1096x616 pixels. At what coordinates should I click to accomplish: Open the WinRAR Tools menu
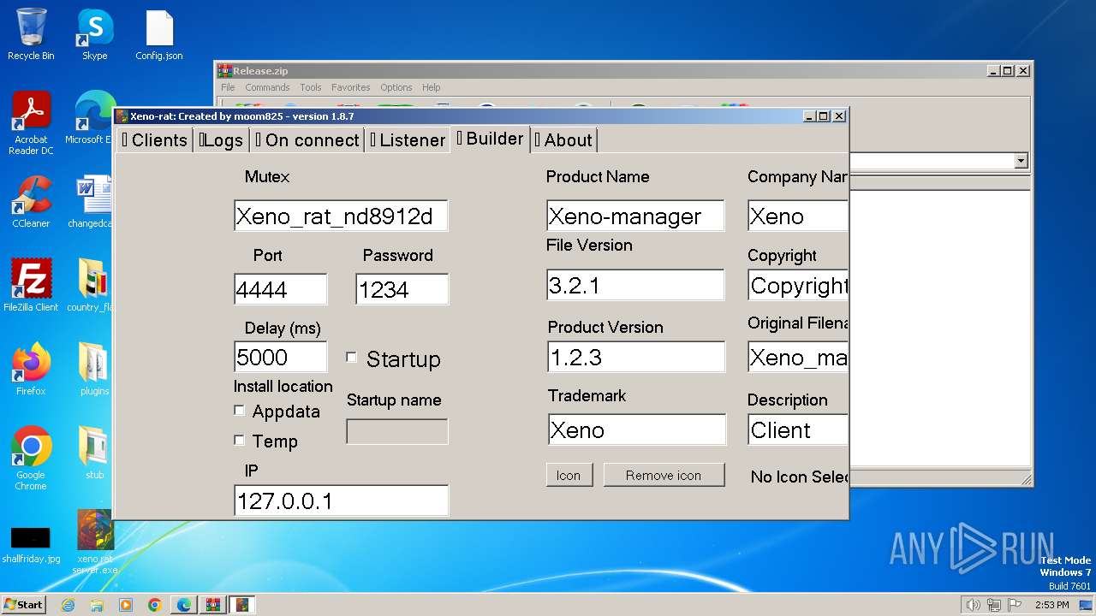311,87
